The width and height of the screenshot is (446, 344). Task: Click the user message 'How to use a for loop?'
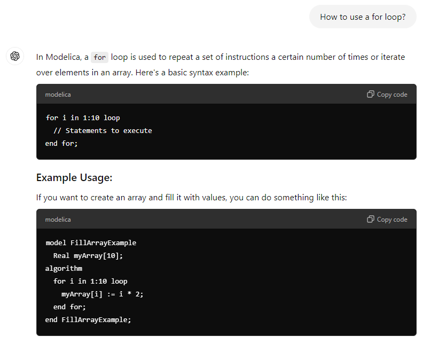point(363,17)
